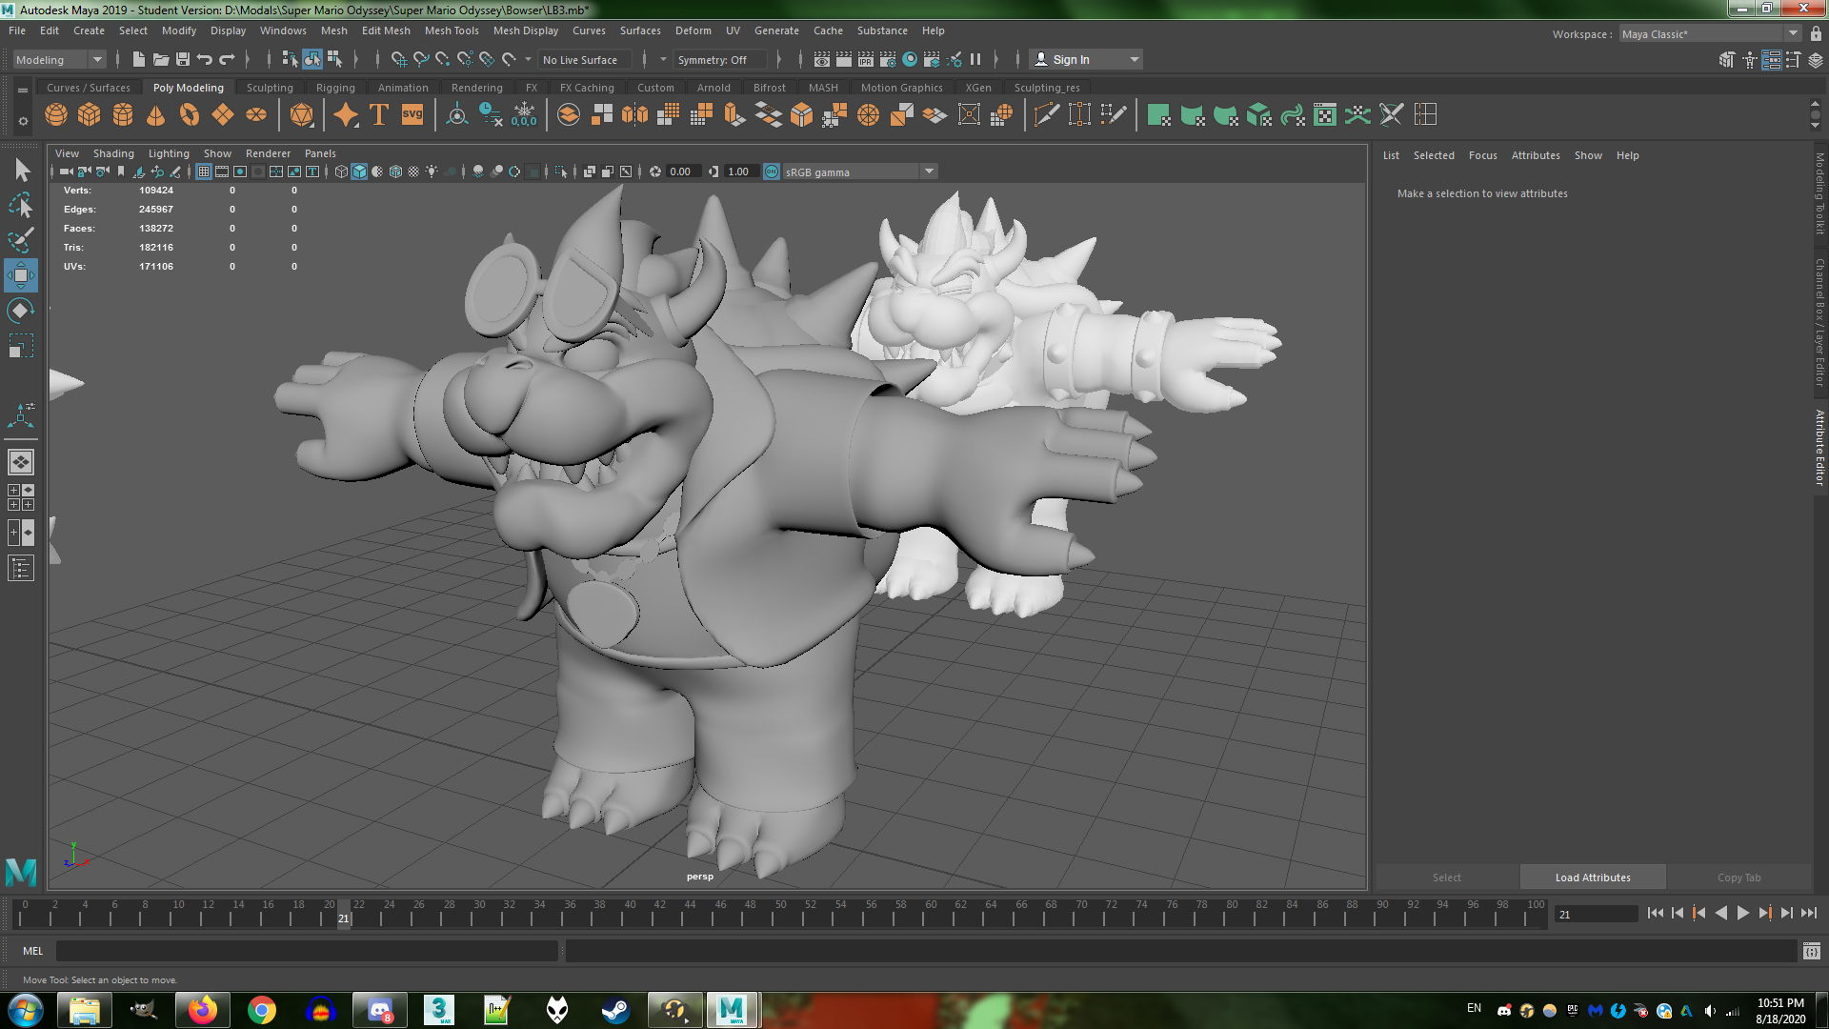Create a polygon cube from the shelf
The image size is (1829, 1029).
(x=90, y=115)
